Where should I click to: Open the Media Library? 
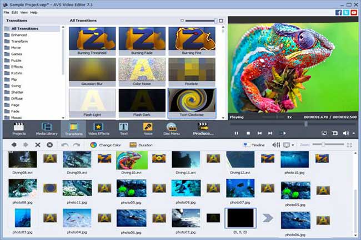point(47,128)
